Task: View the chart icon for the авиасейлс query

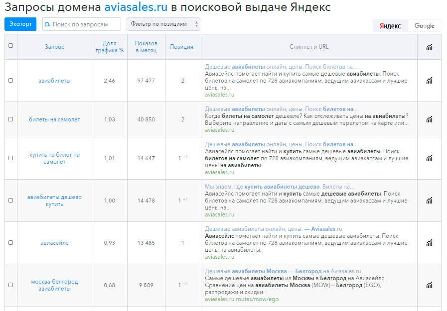Action: (x=430, y=243)
